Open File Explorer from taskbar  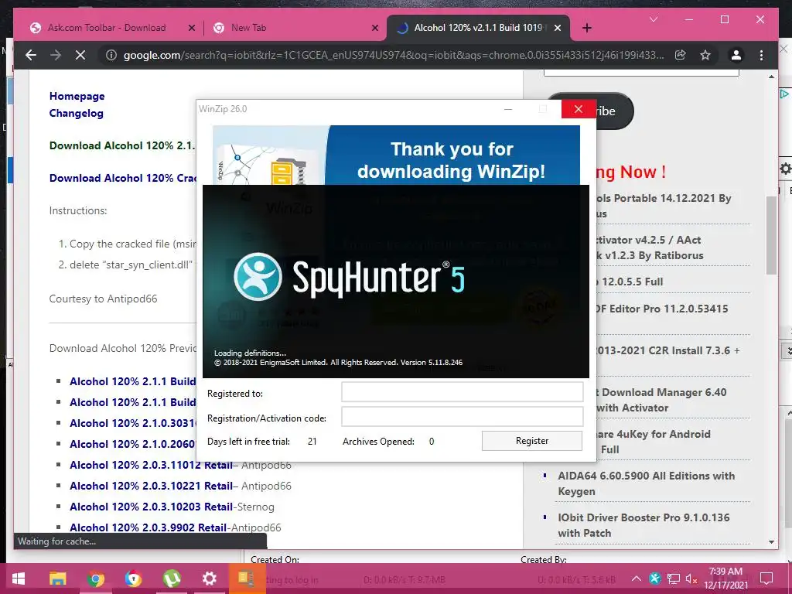(x=57, y=579)
